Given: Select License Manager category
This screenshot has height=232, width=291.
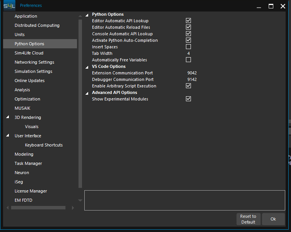Looking at the screenshot, I should (31, 191).
